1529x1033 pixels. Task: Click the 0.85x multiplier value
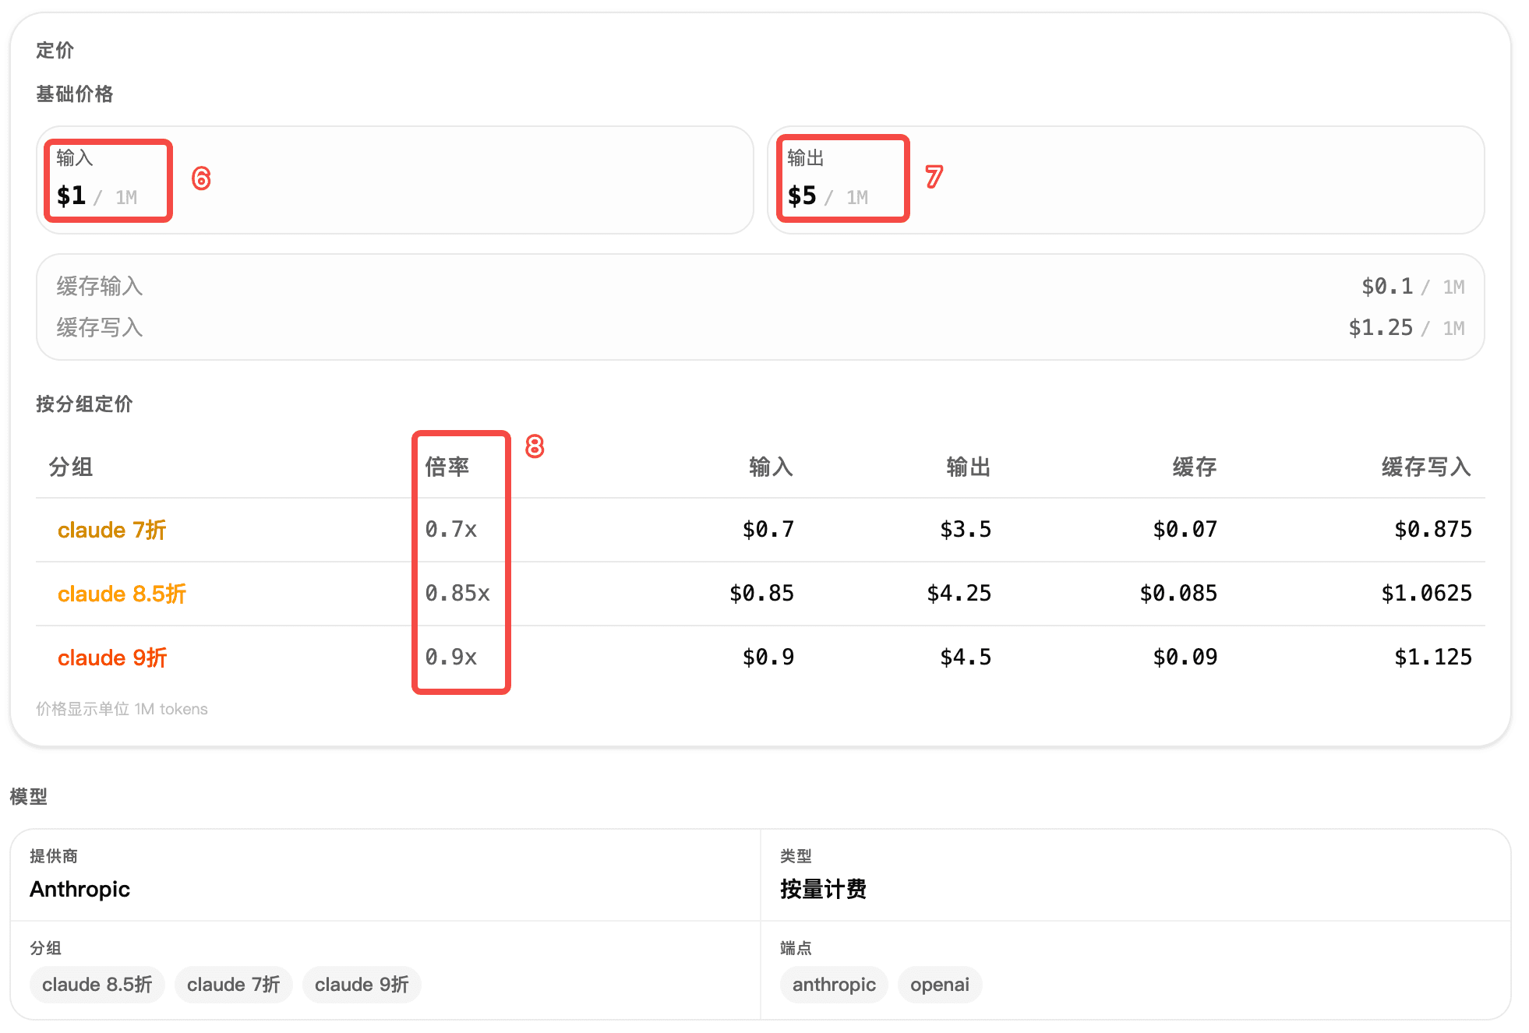[457, 594]
